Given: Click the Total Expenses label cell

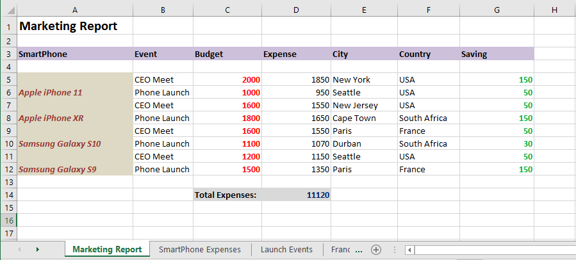Looking at the screenshot, I should coord(227,195).
